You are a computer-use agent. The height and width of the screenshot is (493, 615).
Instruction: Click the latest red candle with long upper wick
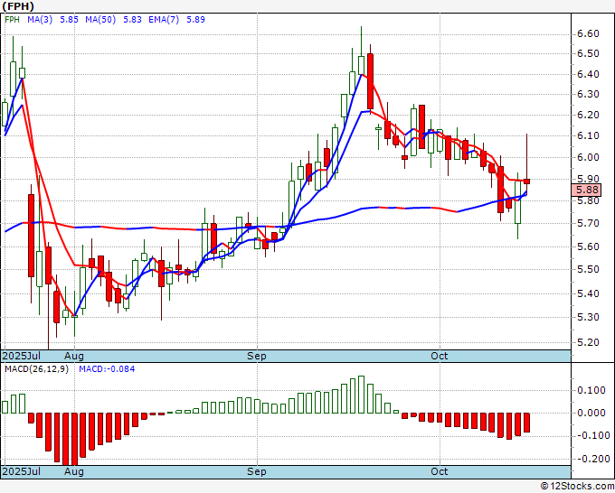[526, 181]
